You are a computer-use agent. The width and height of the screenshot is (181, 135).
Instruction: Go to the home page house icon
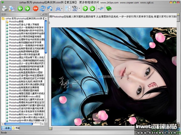[50, 8]
